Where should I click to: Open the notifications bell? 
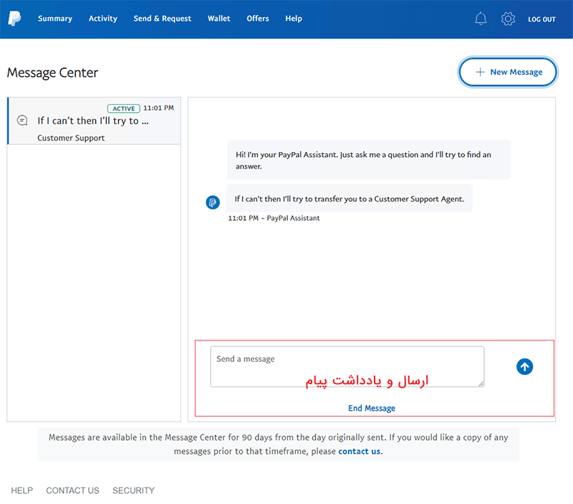481,19
